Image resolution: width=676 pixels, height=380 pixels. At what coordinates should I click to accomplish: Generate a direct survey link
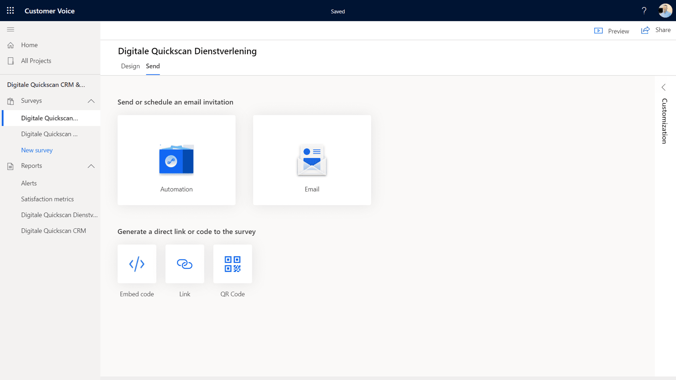pyautogui.click(x=185, y=264)
